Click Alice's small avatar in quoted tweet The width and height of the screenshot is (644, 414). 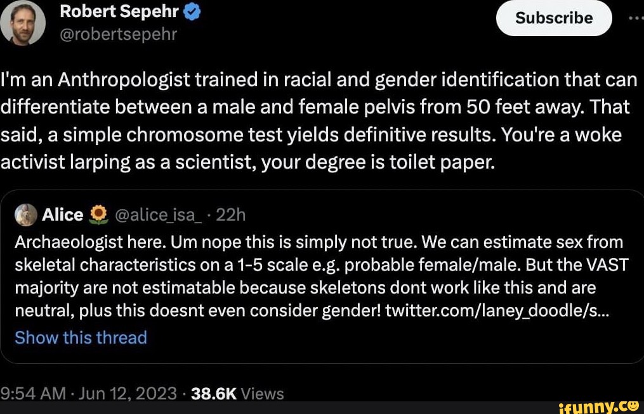coord(26,216)
